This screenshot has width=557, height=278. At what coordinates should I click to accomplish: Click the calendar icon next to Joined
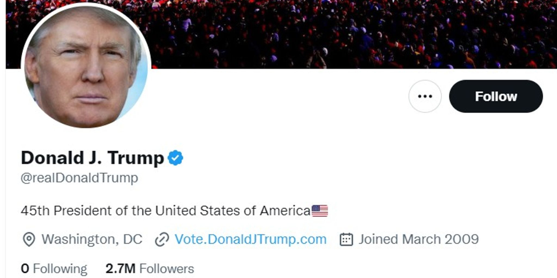click(x=346, y=240)
